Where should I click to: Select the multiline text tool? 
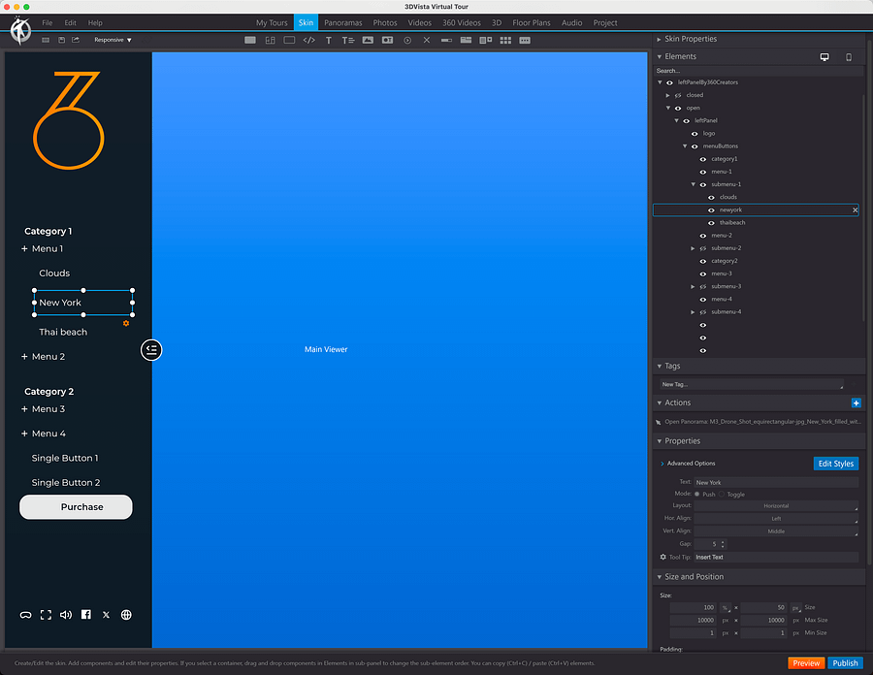click(348, 40)
